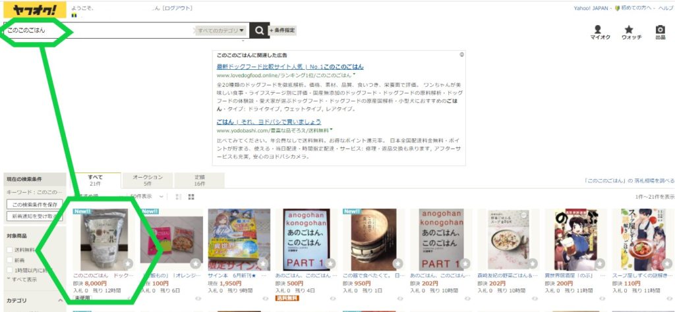Click the magnifying glass search button
675x312 pixels.
click(x=260, y=30)
